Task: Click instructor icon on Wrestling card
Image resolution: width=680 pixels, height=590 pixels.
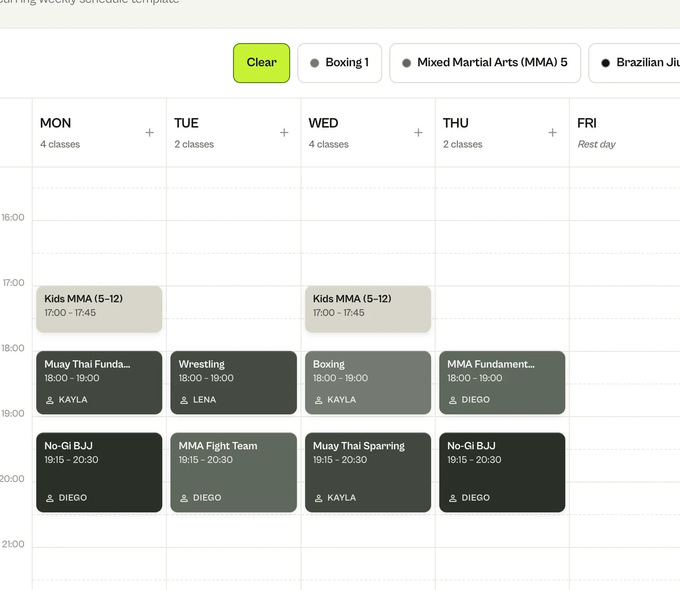Action: coord(184,400)
